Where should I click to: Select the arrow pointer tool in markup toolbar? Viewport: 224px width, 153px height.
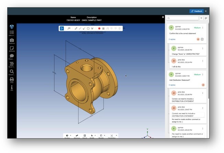pos(61,29)
